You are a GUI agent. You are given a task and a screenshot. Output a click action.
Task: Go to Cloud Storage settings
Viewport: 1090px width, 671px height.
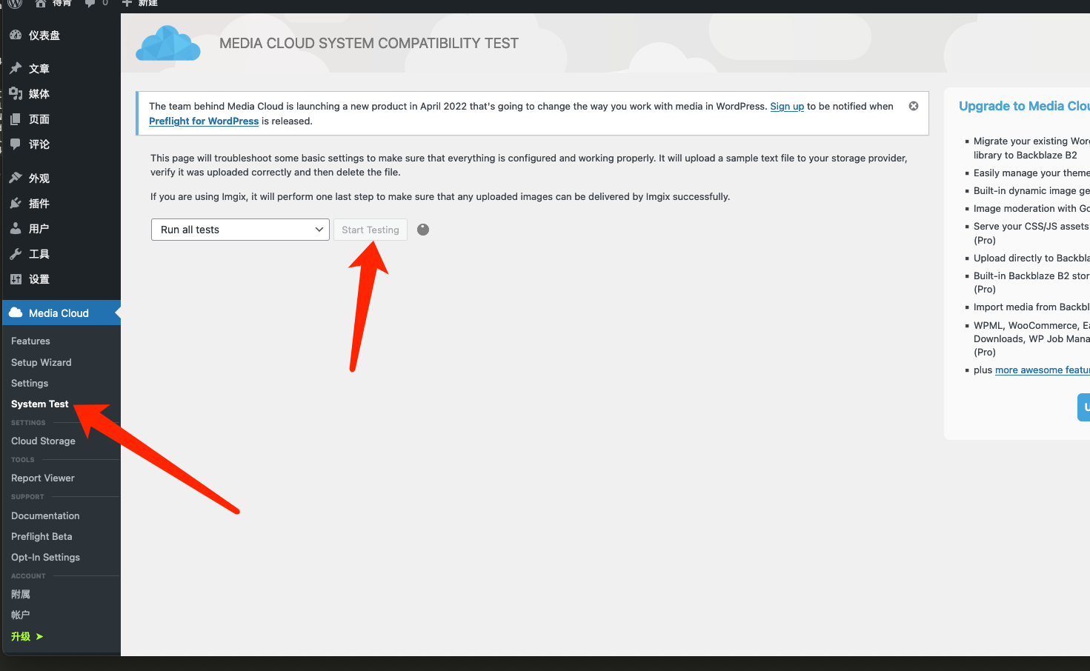[43, 441]
